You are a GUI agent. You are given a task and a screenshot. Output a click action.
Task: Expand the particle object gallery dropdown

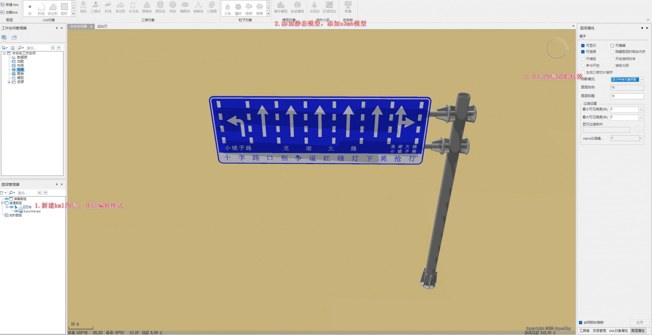(268, 14)
